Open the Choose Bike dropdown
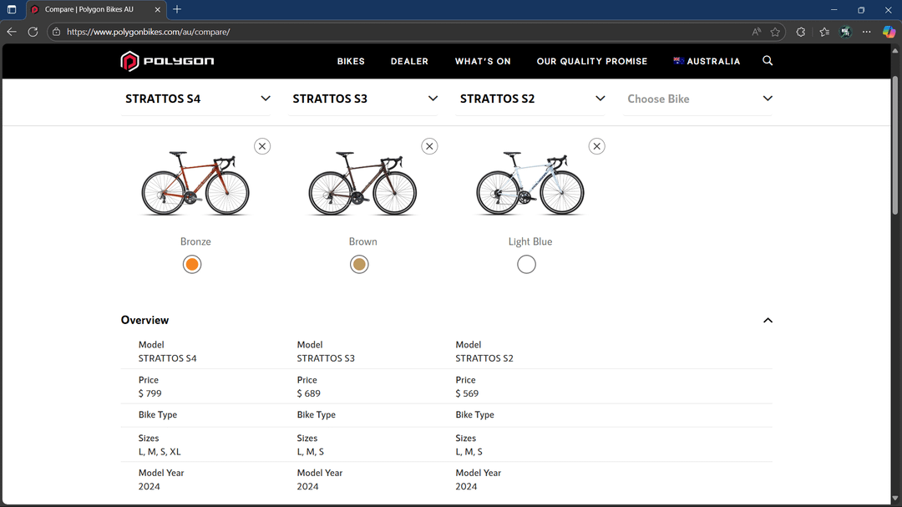The width and height of the screenshot is (902, 507). coord(697,99)
